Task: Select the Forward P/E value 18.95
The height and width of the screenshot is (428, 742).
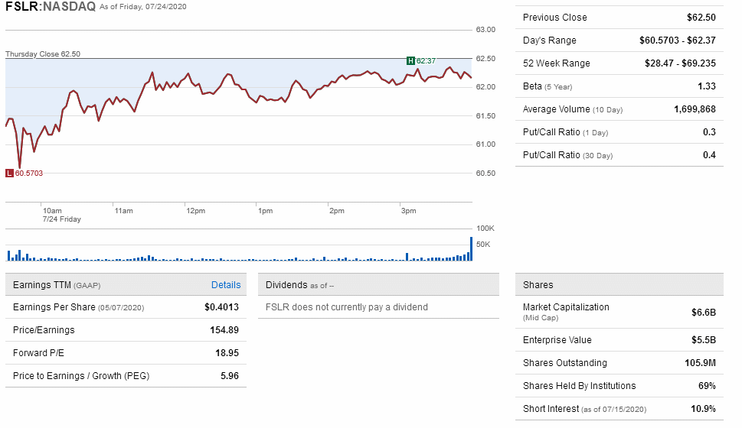Action: point(227,353)
